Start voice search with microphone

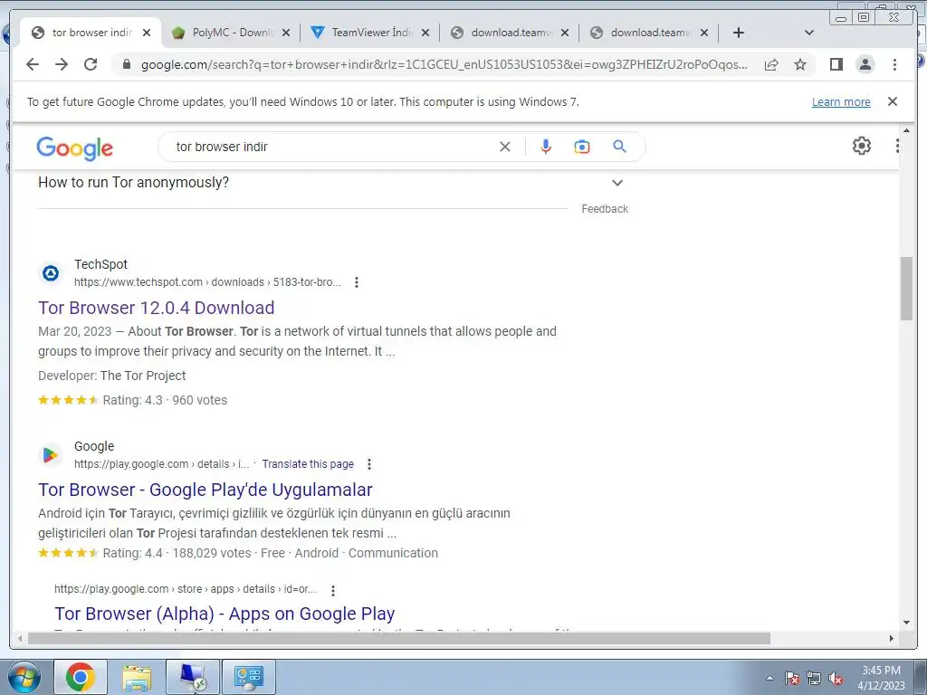pyautogui.click(x=546, y=147)
